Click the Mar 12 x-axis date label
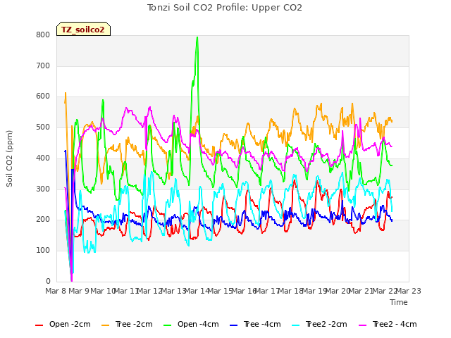This screenshot has height=338, width=451. (149, 291)
